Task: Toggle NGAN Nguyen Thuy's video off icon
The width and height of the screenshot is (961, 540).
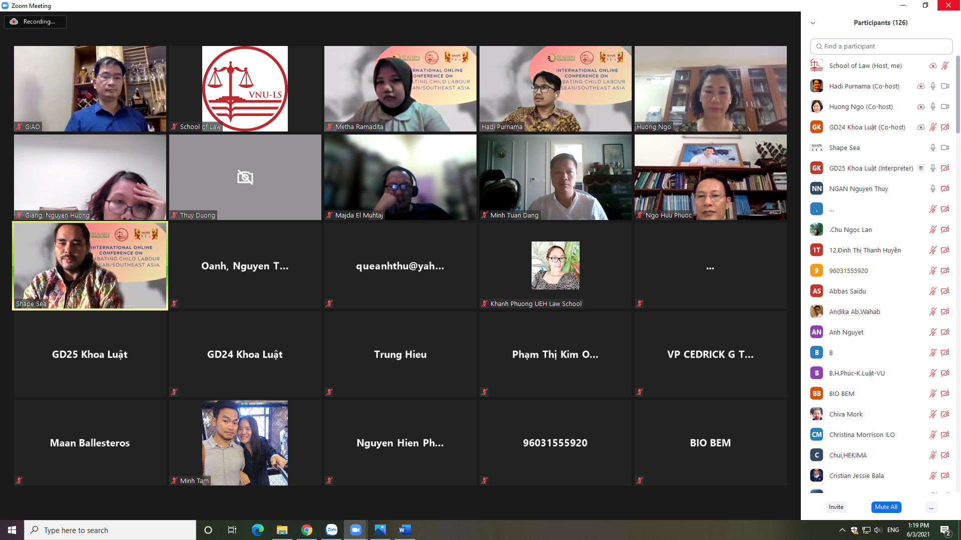Action: pyautogui.click(x=945, y=188)
